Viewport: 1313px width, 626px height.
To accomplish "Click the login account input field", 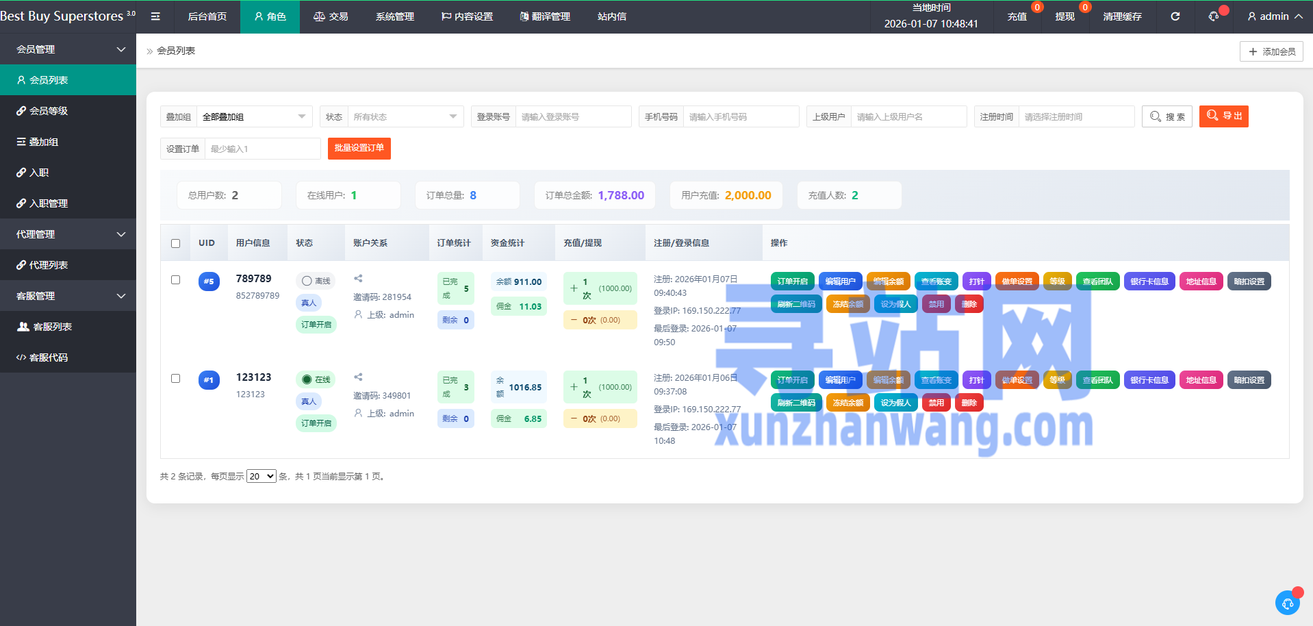I will point(572,116).
